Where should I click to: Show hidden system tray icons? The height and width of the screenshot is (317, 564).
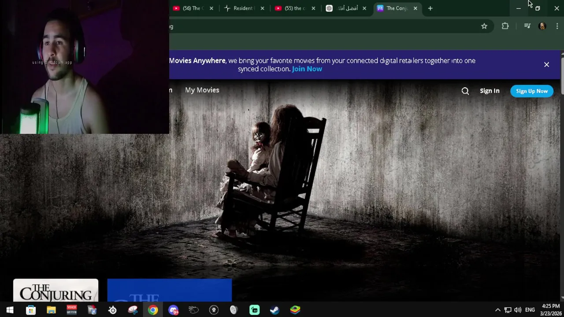point(498,310)
